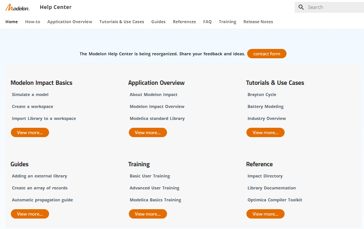364x229 pixels.
Task: Open Adding an external library guide
Action: (39, 176)
